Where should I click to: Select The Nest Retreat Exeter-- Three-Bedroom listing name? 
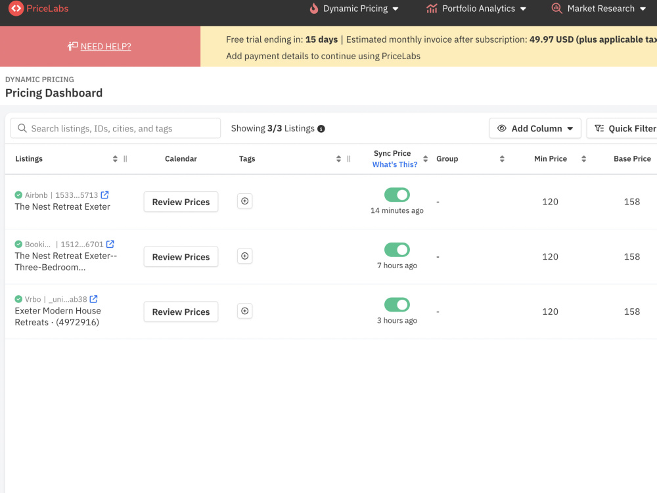click(66, 262)
